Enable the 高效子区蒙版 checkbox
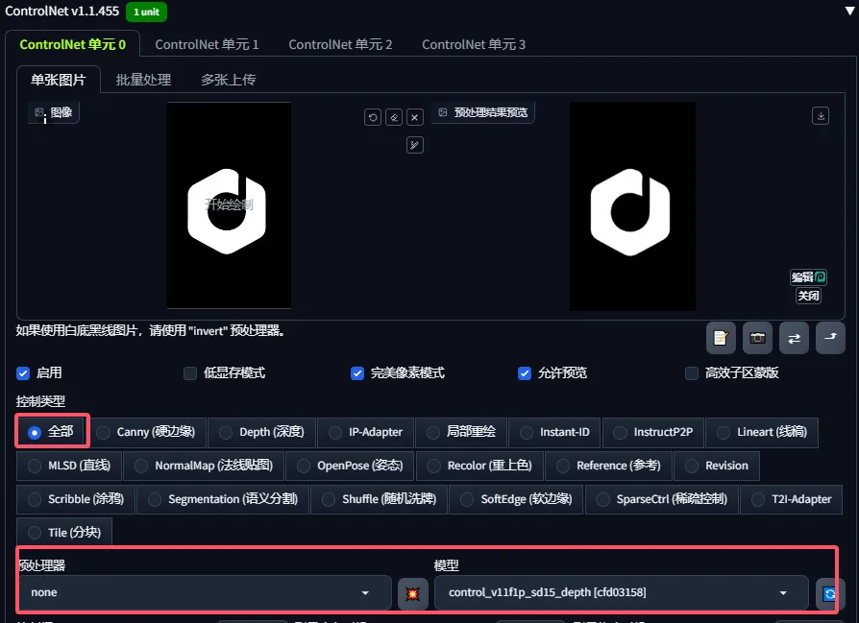 692,373
